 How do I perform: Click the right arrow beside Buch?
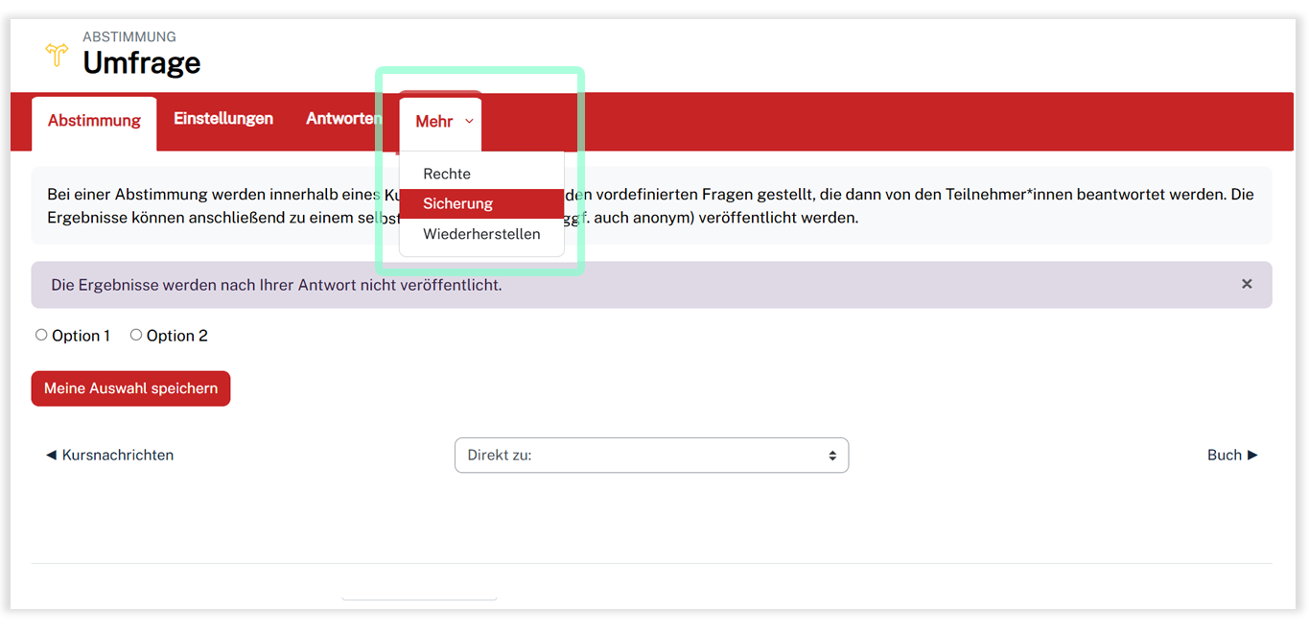point(1252,456)
